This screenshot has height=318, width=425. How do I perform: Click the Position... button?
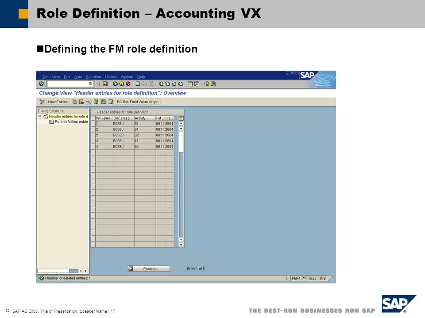(149, 269)
